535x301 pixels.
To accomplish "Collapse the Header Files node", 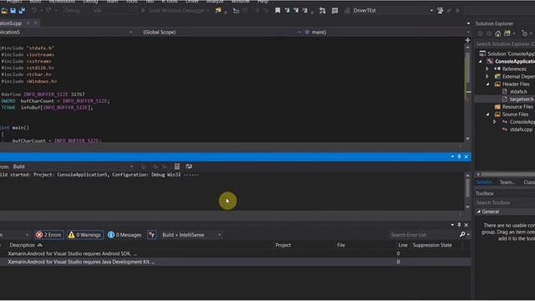I will [x=487, y=84].
